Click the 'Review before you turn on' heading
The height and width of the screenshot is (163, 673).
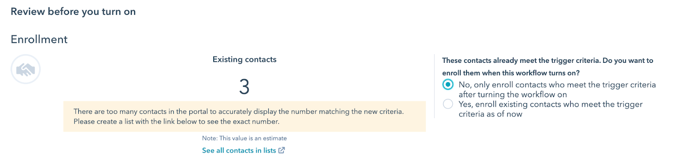coord(73,12)
